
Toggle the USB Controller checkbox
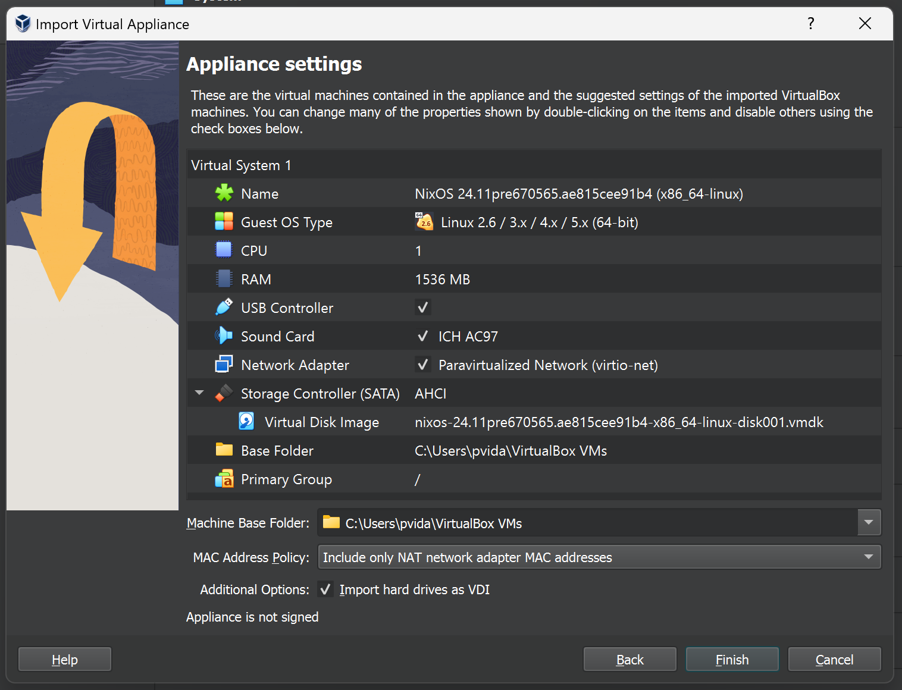(423, 308)
